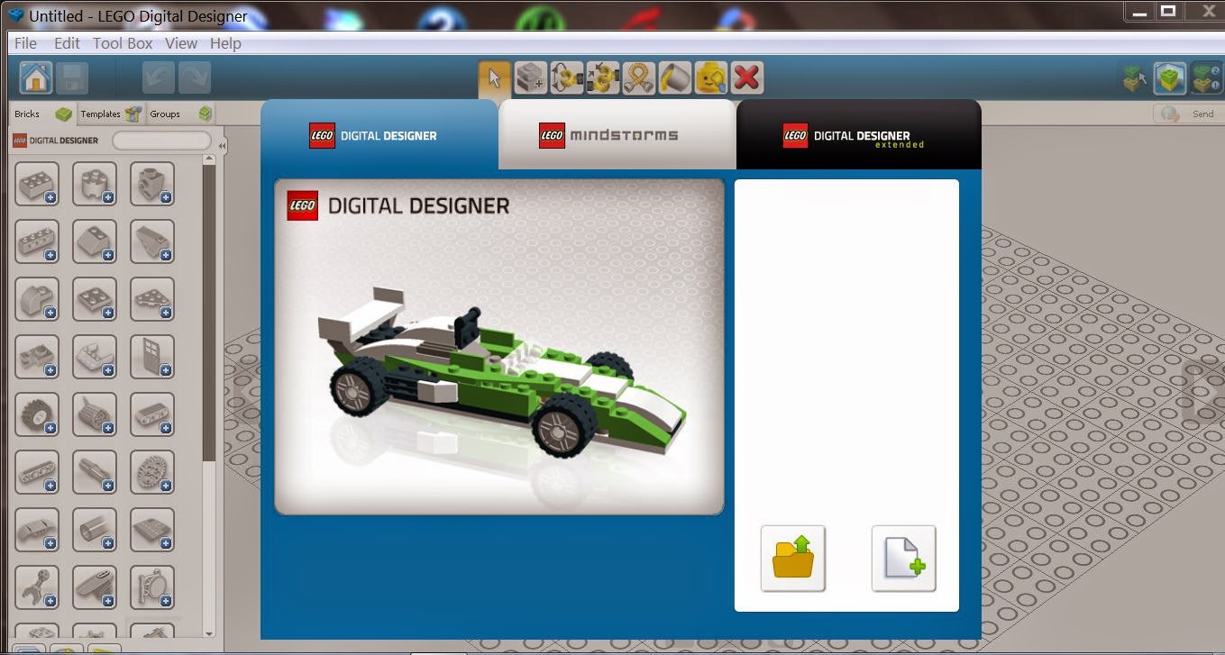The image size is (1225, 655).
Task: Switch to View mode
Action: pos(1171,78)
